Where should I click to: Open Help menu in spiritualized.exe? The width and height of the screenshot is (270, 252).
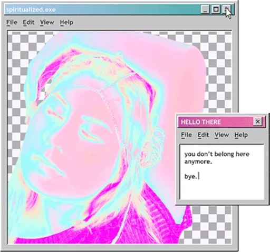click(x=66, y=23)
